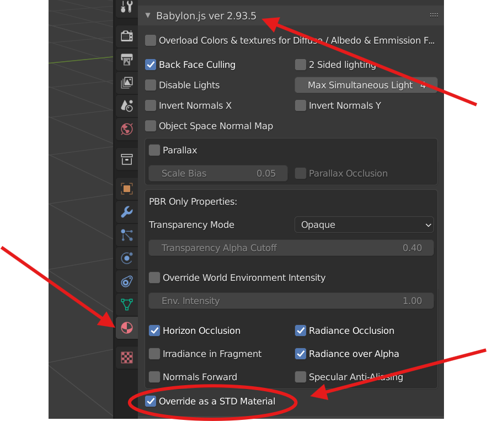Image resolution: width=487 pixels, height=421 pixels.
Task: Open the Physics properties tab
Action: click(127, 258)
